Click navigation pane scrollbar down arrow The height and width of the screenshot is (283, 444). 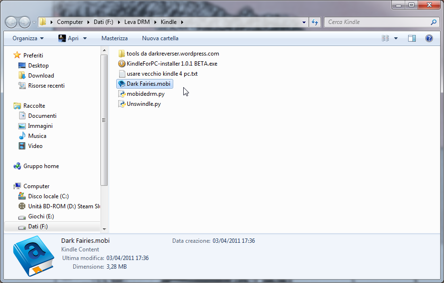click(104, 229)
